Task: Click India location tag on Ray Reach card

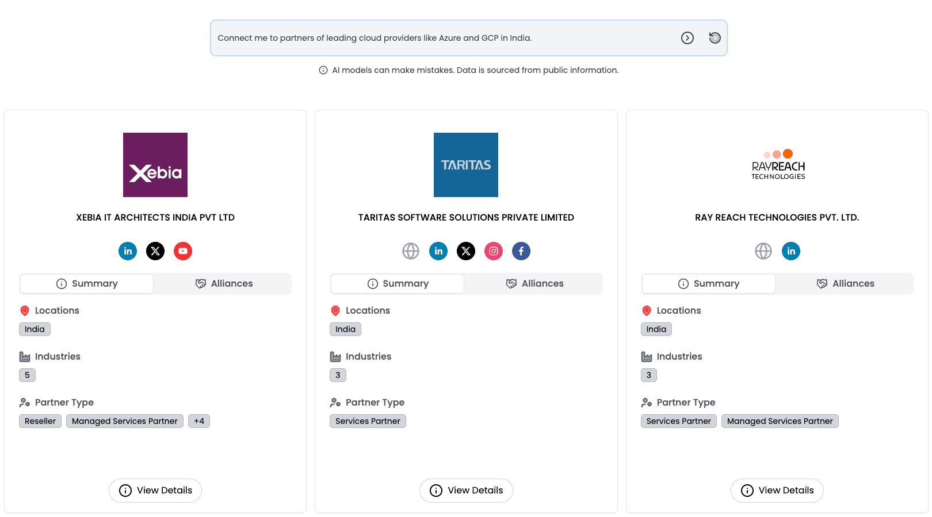Action: 656,329
